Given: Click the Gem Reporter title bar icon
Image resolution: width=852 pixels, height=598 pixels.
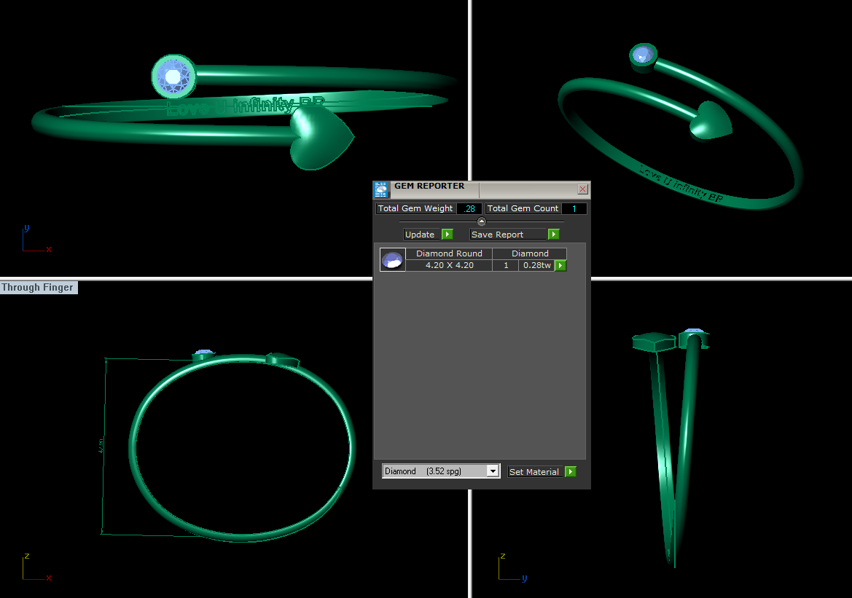Looking at the screenshot, I should pyautogui.click(x=381, y=189).
